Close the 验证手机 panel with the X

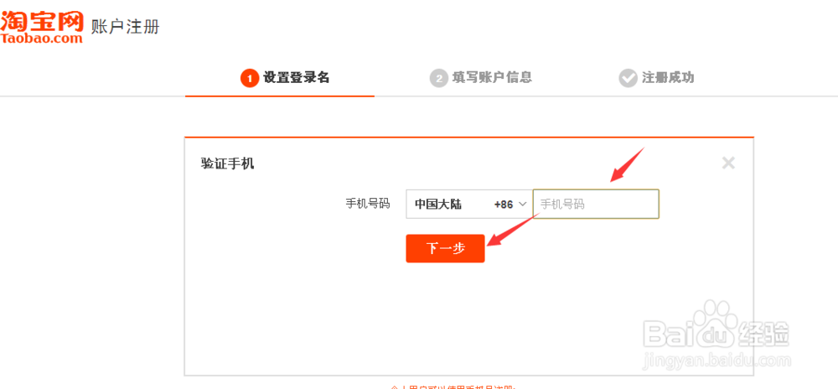click(728, 163)
